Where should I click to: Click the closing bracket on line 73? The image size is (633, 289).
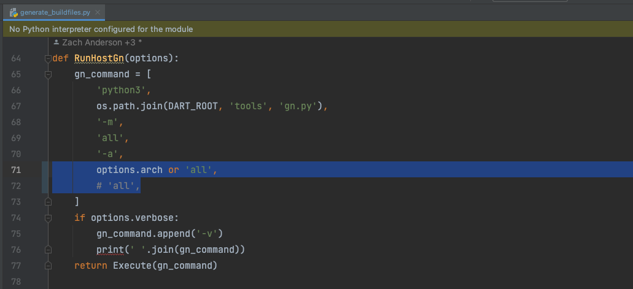(77, 201)
